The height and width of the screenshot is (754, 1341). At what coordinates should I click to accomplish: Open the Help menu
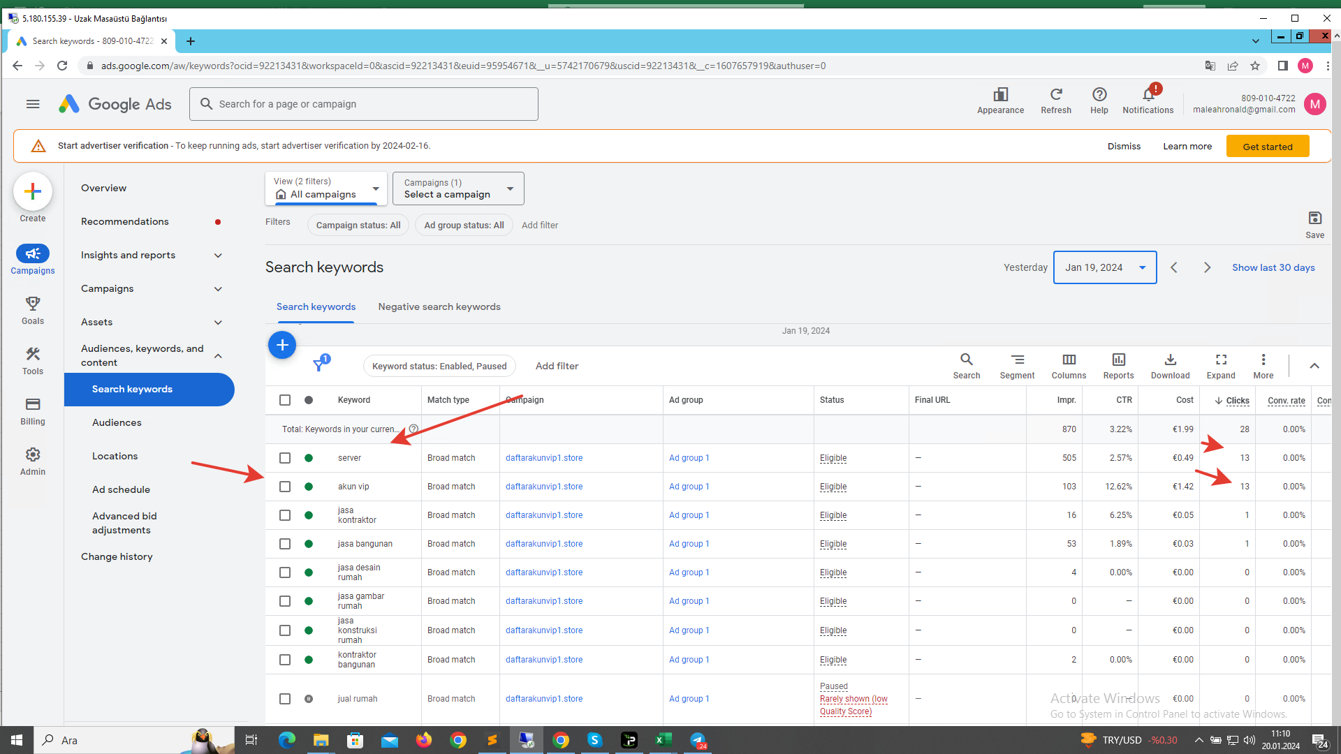[x=1099, y=101]
